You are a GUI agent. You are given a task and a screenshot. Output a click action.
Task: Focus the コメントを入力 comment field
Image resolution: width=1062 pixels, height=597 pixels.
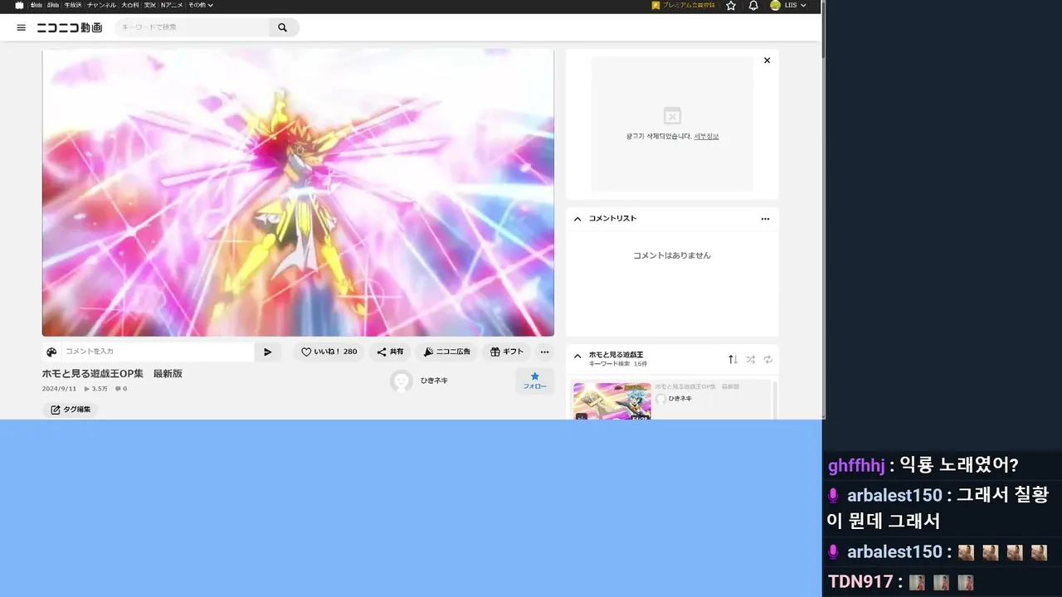coord(158,352)
